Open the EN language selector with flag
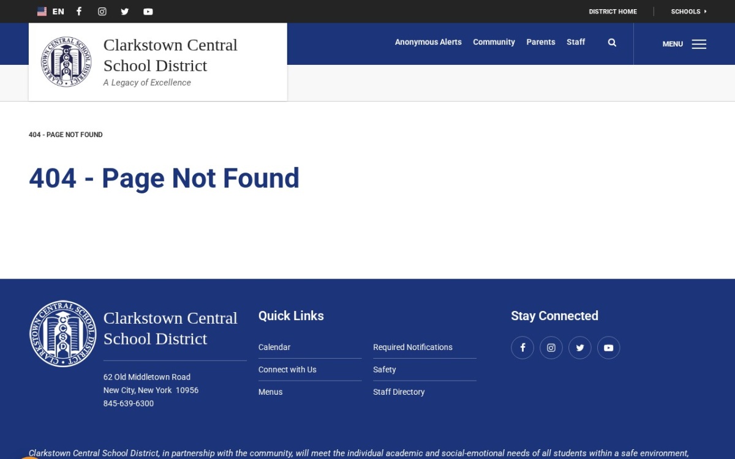The image size is (735, 459). pos(50,12)
